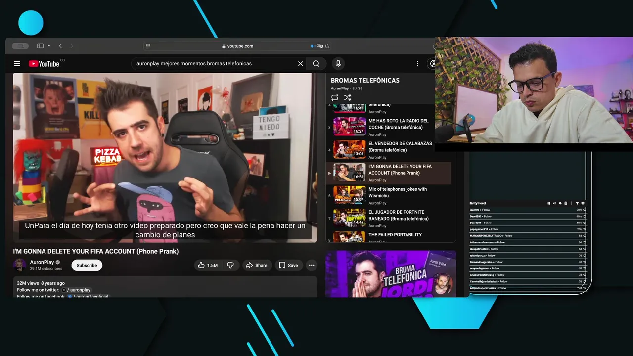Reload the YouTube page
This screenshot has width=633, height=356.
(327, 46)
